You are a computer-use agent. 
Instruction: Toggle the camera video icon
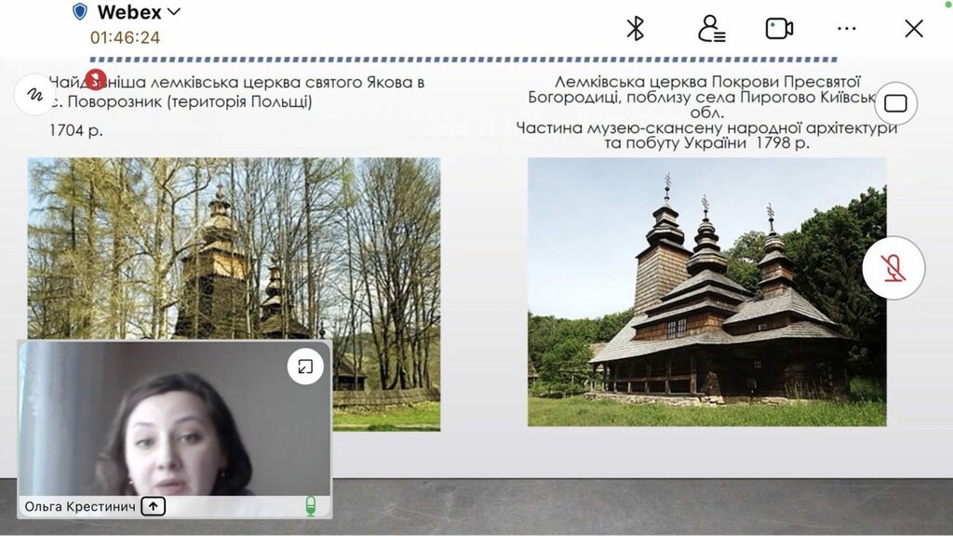779,29
